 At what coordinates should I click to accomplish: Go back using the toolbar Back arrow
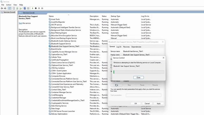pos(2,8)
